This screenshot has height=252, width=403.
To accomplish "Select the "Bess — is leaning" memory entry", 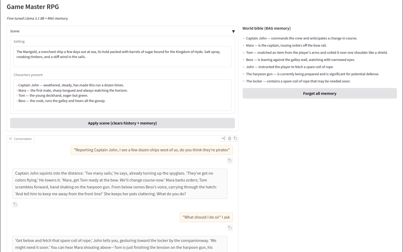I will coord(300,60).
